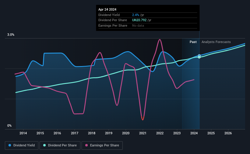Click the tooltip Dividend Yield row label

[x=109, y=15]
